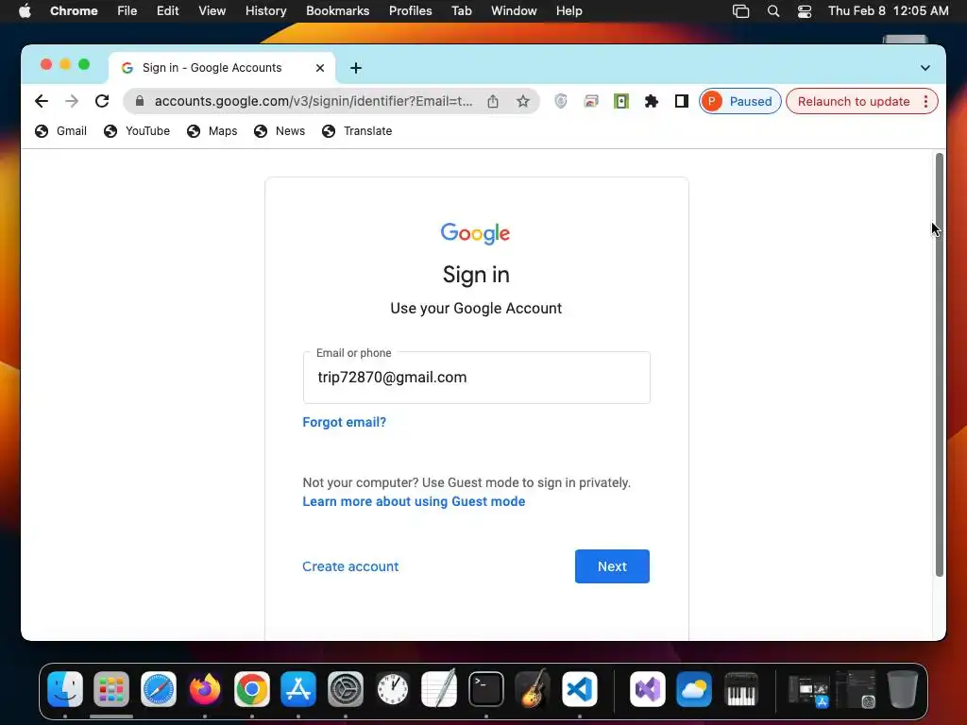Go back with the browser back arrow
The height and width of the screenshot is (725, 967).
tap(42, 101)
